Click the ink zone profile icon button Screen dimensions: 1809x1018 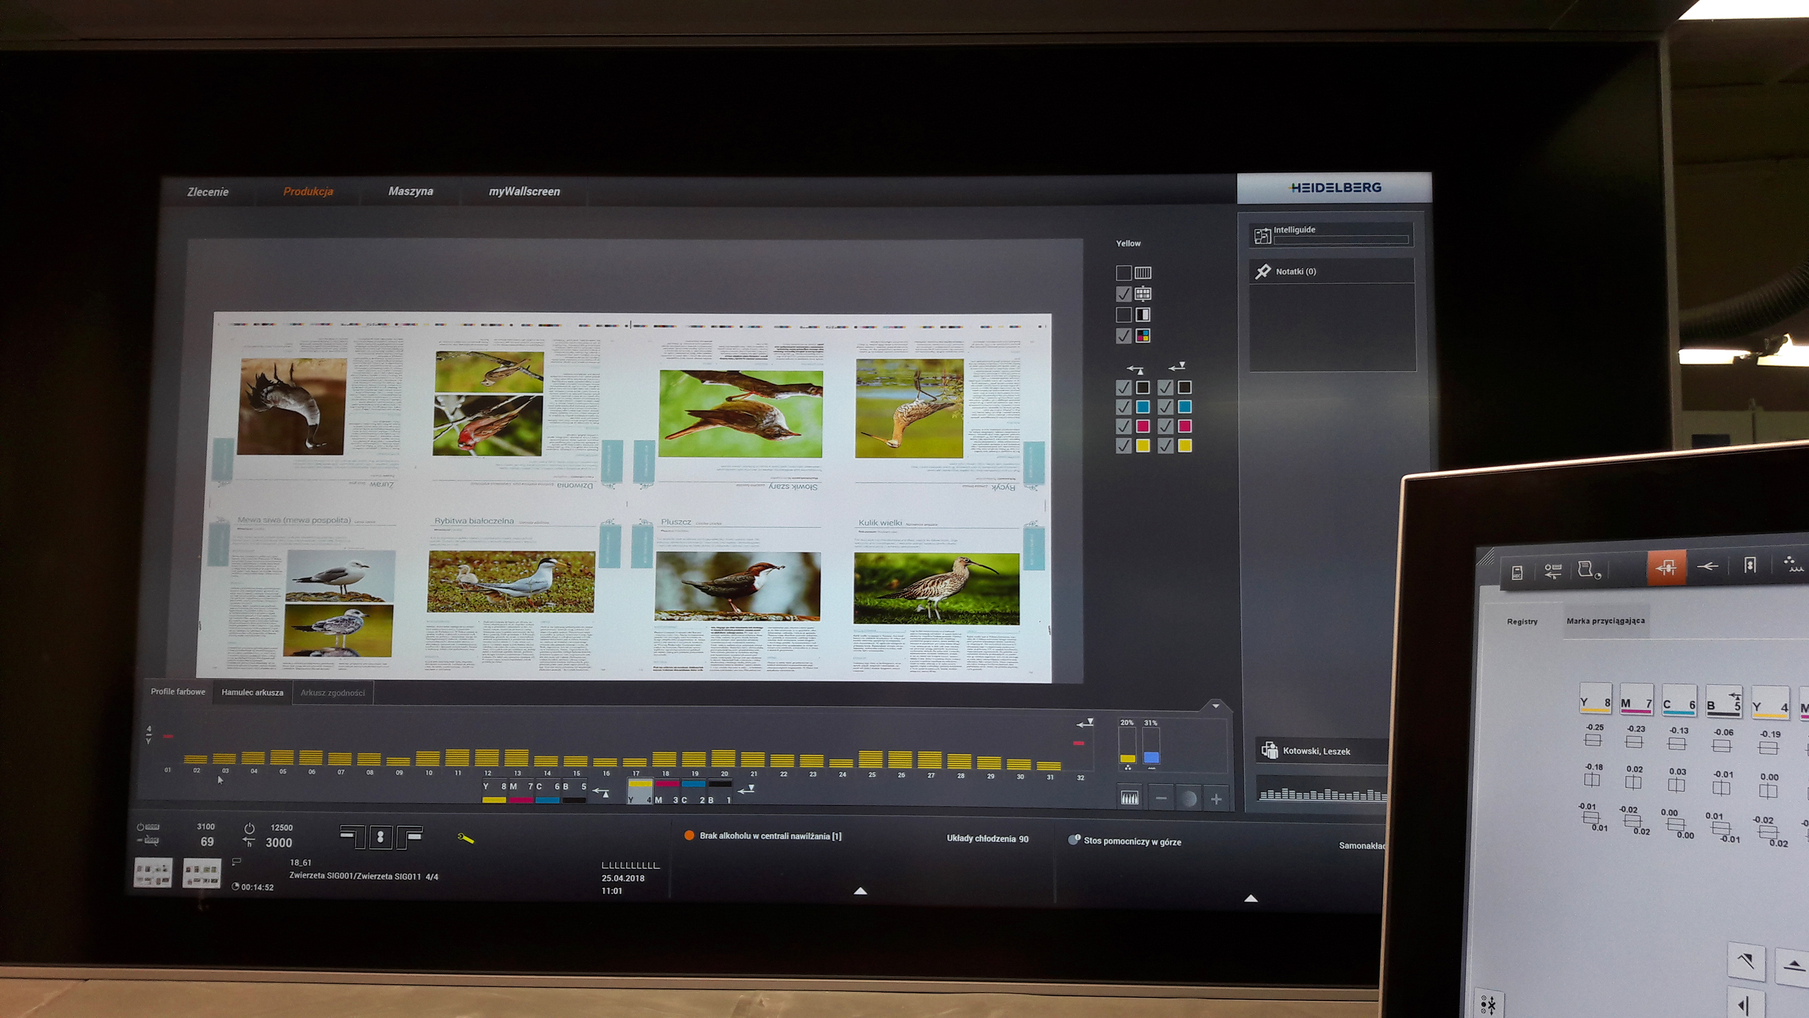1129,797
